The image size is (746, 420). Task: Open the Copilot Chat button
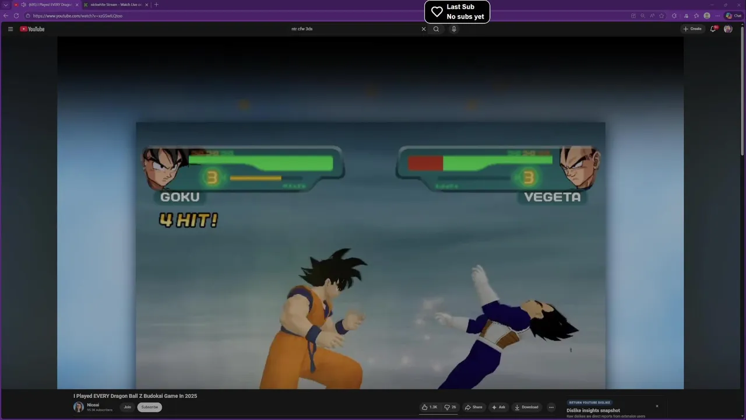point(733,16)
